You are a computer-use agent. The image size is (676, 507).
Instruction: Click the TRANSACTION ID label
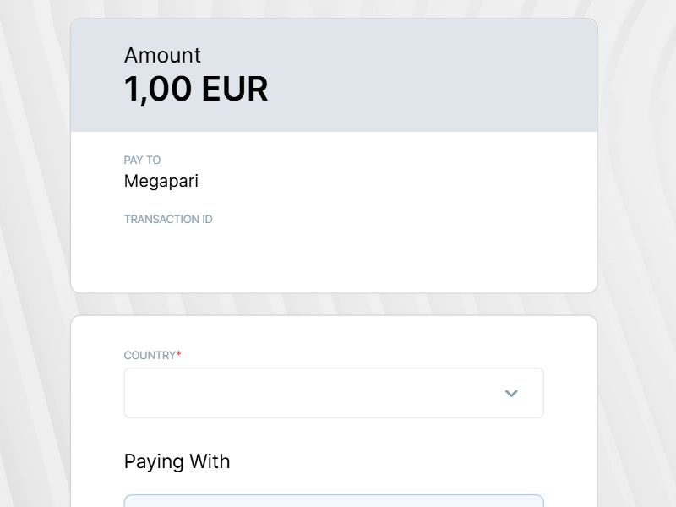(168, 219)
